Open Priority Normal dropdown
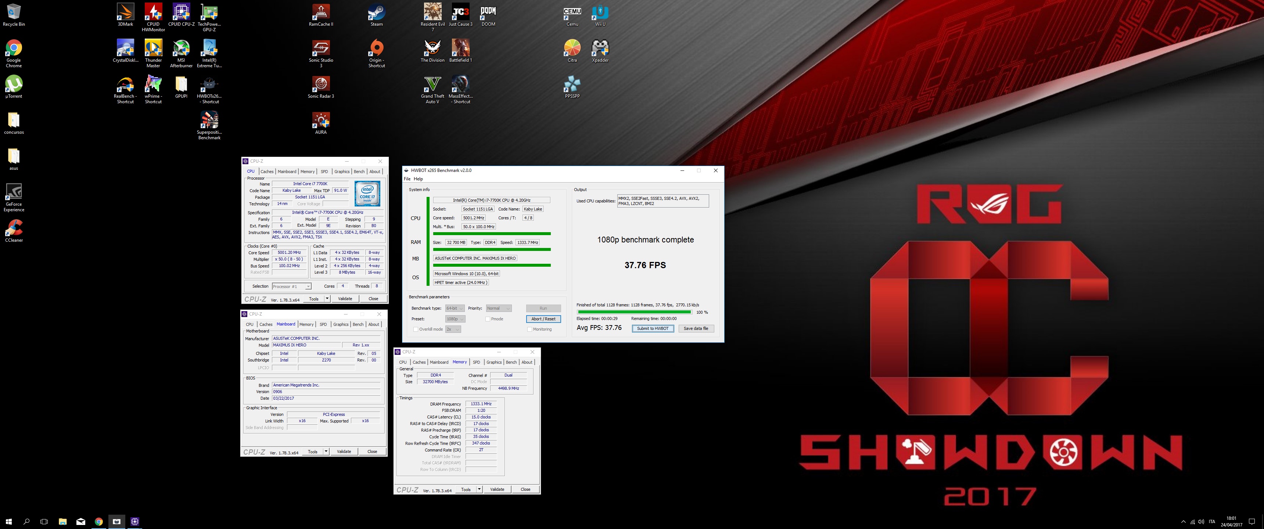 pyautogui.click(x=499, y=308)
